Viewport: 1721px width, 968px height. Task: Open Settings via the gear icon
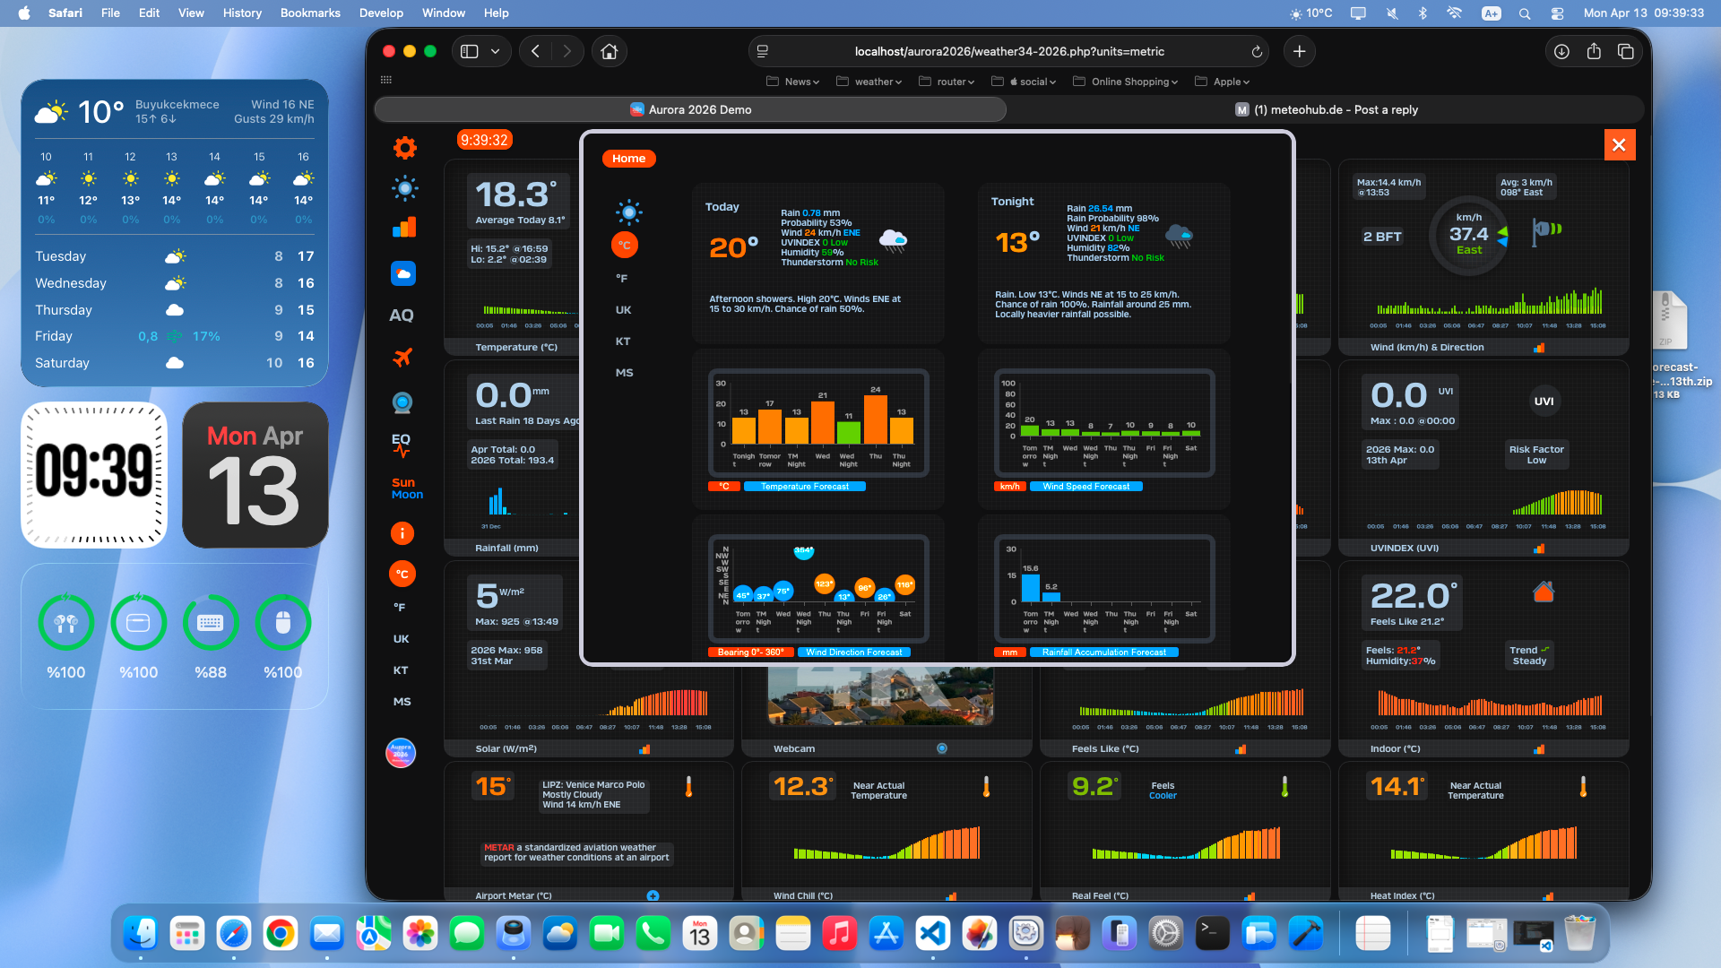click(404, 147)
